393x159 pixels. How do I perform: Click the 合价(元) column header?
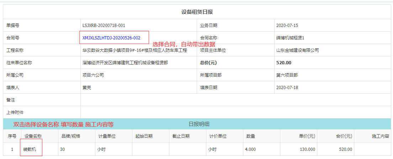click(344, 136)
